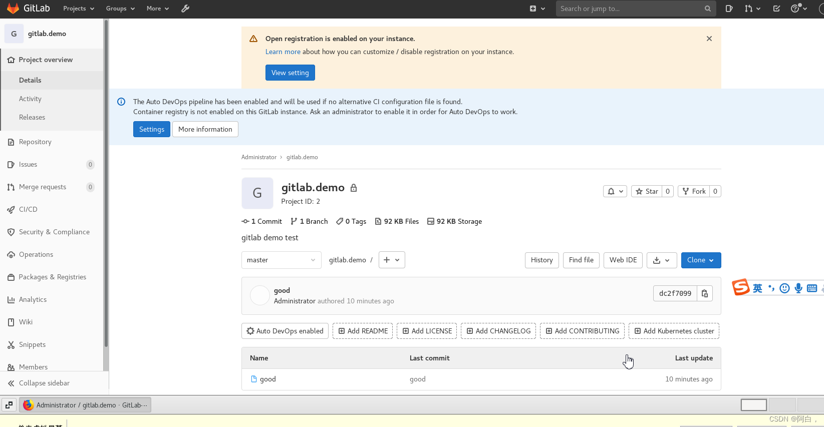Copy commit SHA dc2f7099 clipboard icon
This screenshot has width=824, height=427.
[x=704, y=293]
